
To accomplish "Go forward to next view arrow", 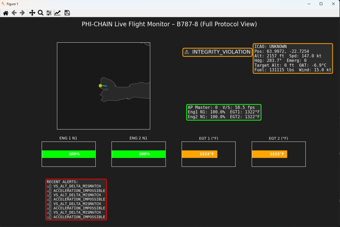I will coord(22,13).
